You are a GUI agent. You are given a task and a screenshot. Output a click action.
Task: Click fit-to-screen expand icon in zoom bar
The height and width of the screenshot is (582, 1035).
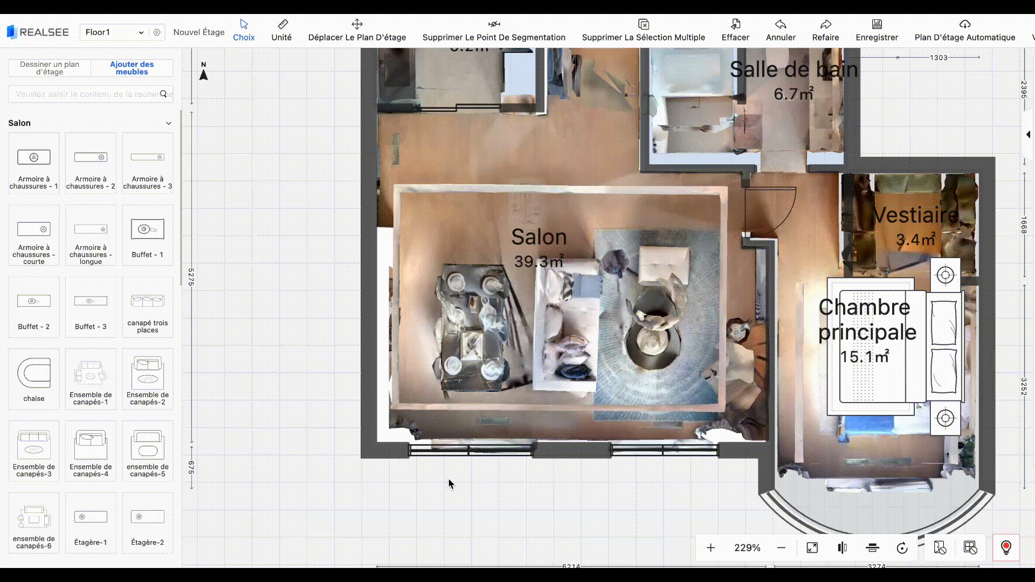click(x=812, y=548)
